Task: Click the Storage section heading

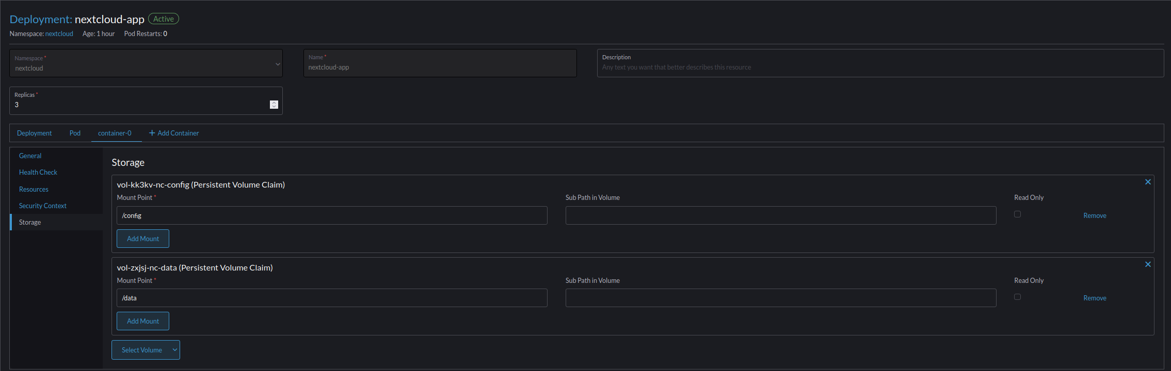Action: 128,162
